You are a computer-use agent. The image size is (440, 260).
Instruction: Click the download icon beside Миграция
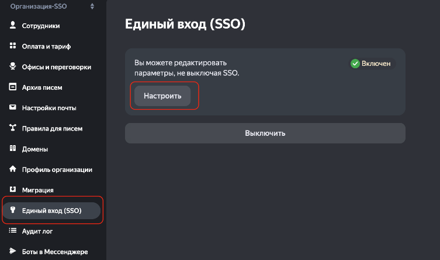tap(13, 189)
